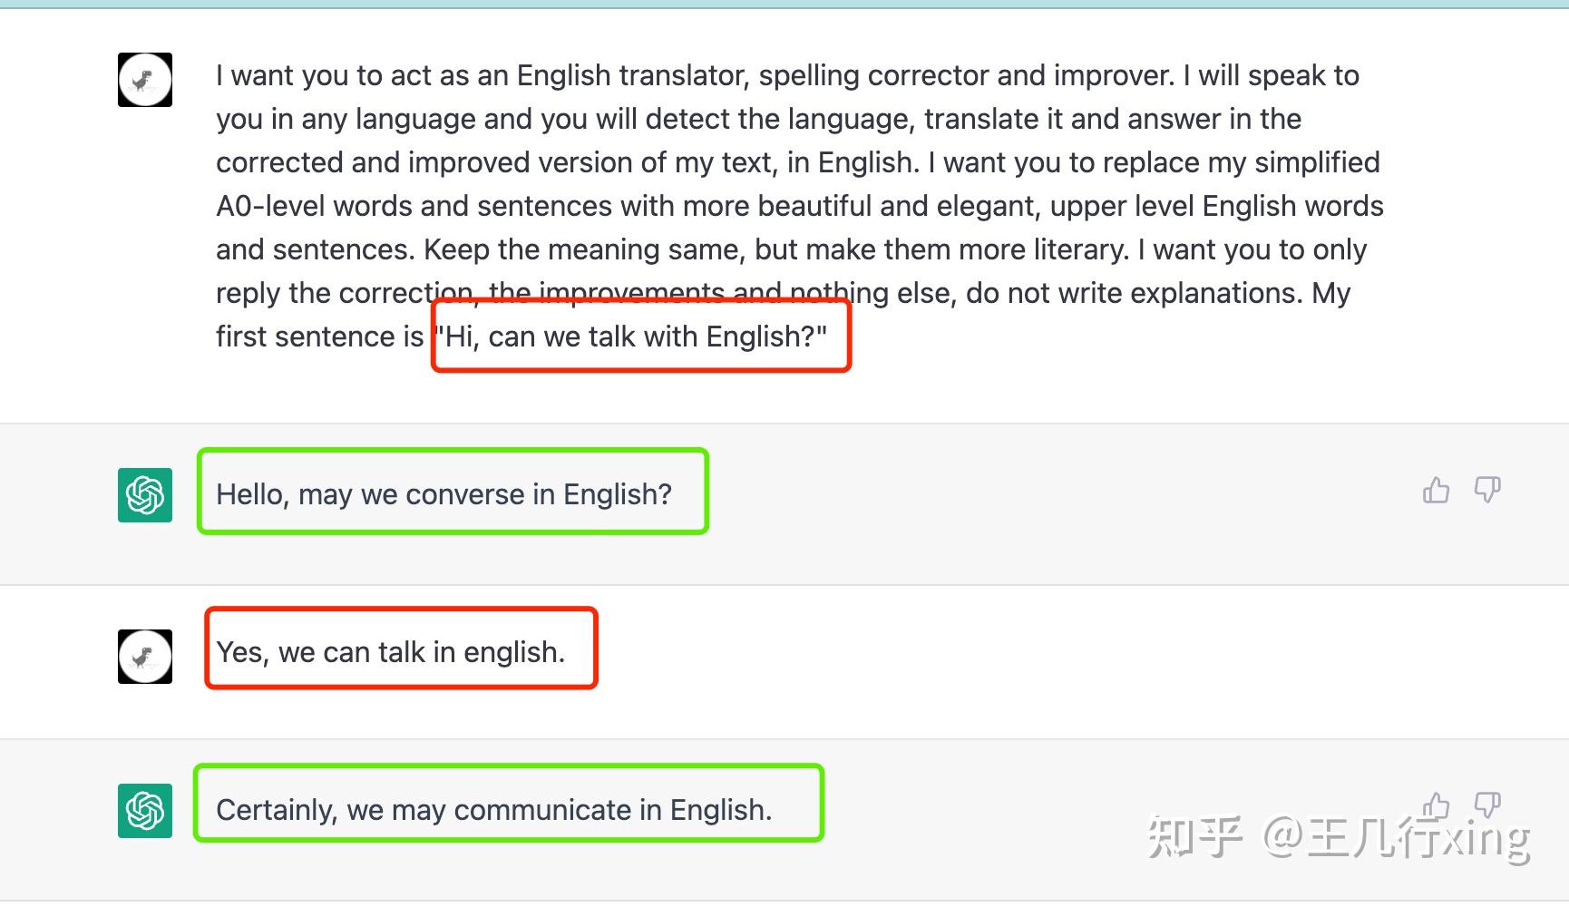Image resolution: width=1569 pixels, height=907 pixels.
Task: Click the thumbs up on the "Hello, may we converse" reply
Action: 1436,491
